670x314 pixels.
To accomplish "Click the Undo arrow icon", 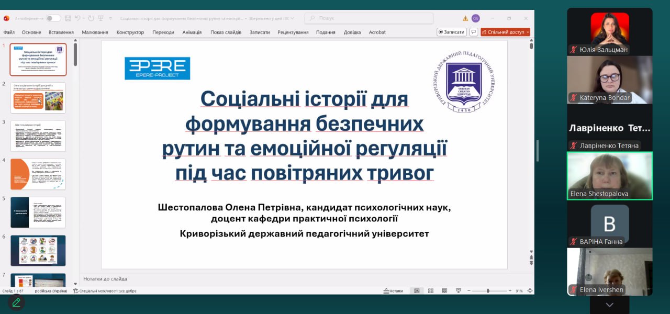I will pyautogui.click(x=77, y=18).
